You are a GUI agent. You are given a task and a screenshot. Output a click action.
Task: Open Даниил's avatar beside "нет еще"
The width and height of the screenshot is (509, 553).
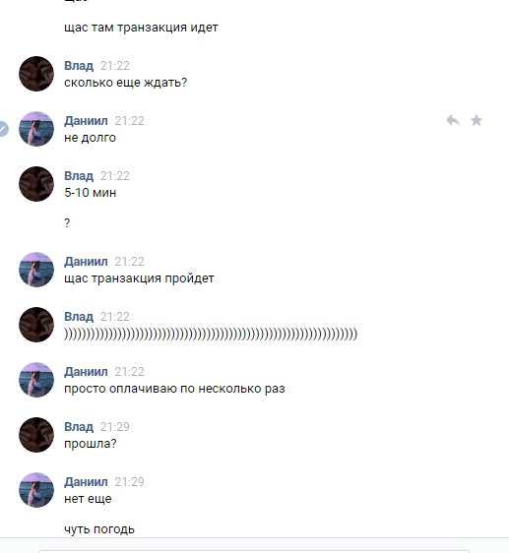(36, 490)
